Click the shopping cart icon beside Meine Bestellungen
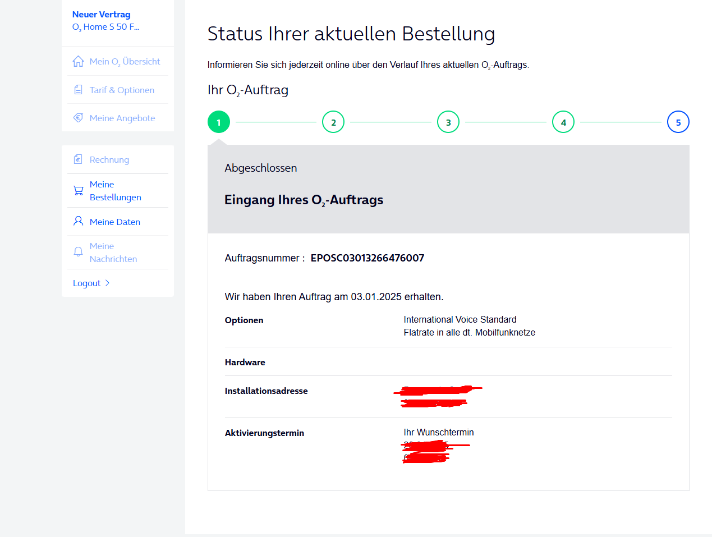Screen dimensions: 712x537 79,191
